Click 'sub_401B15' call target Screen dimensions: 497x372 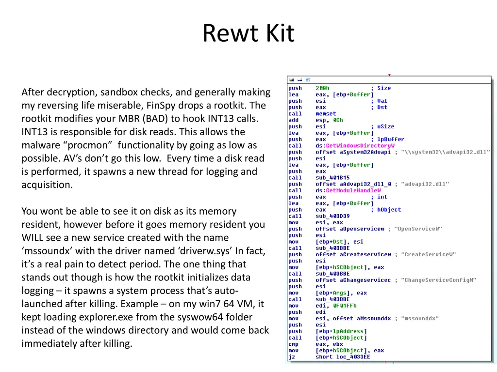[332, 178]
